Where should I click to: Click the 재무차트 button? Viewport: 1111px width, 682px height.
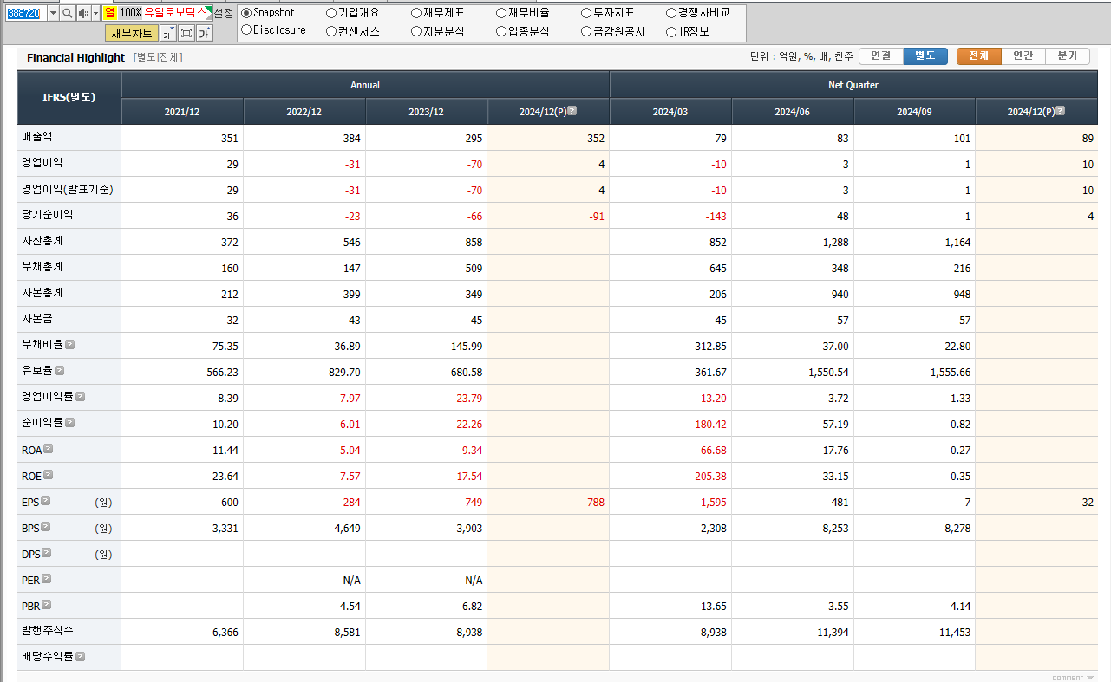pos(132,33)
